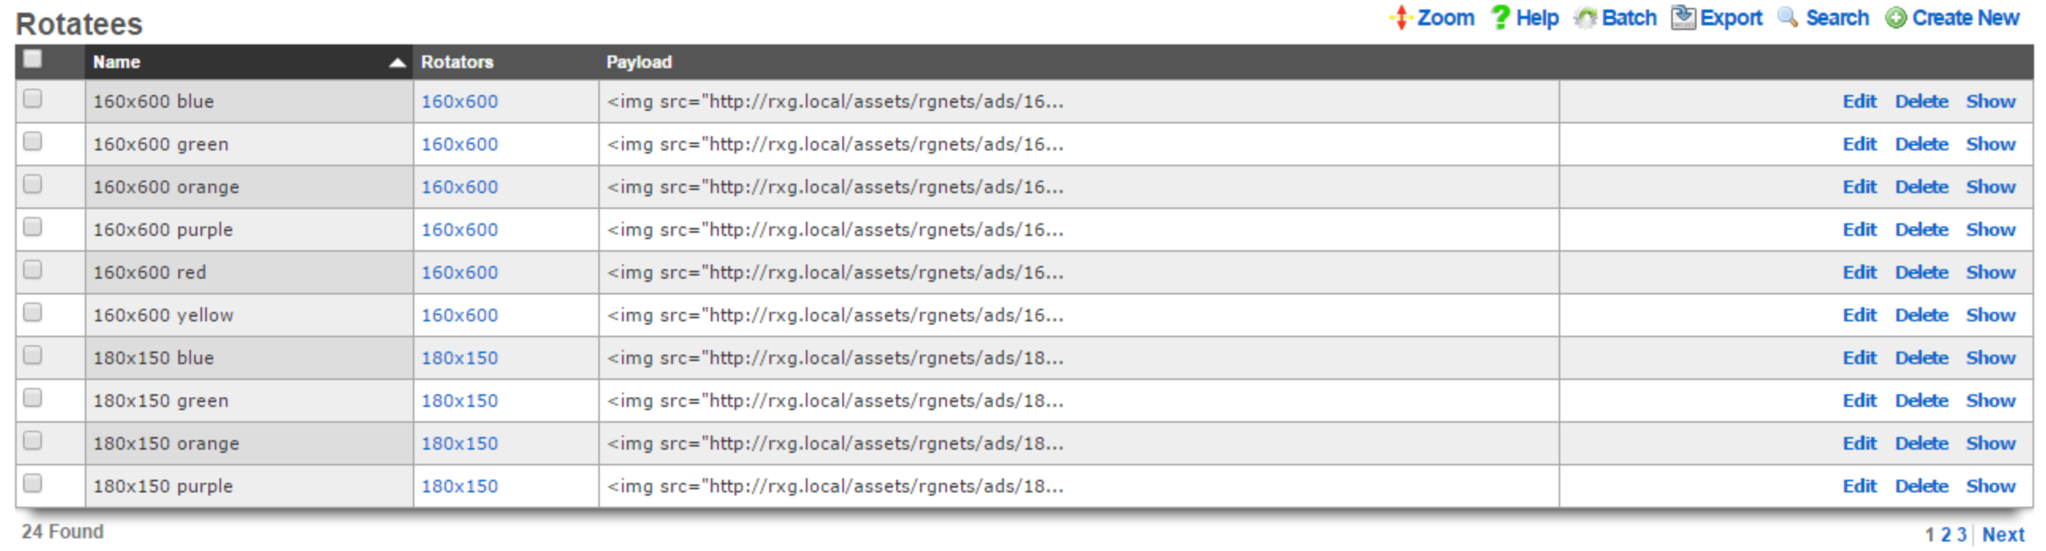2046x551 pixels.
Task: Click the Create New plus icon
Action: pos(1895,18)
